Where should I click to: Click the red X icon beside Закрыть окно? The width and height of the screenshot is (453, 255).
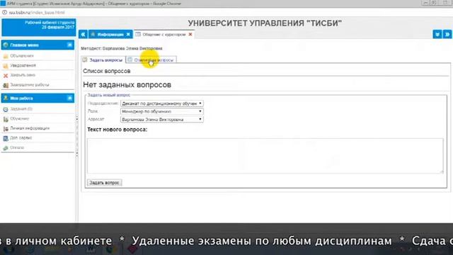tap(6, 76)
